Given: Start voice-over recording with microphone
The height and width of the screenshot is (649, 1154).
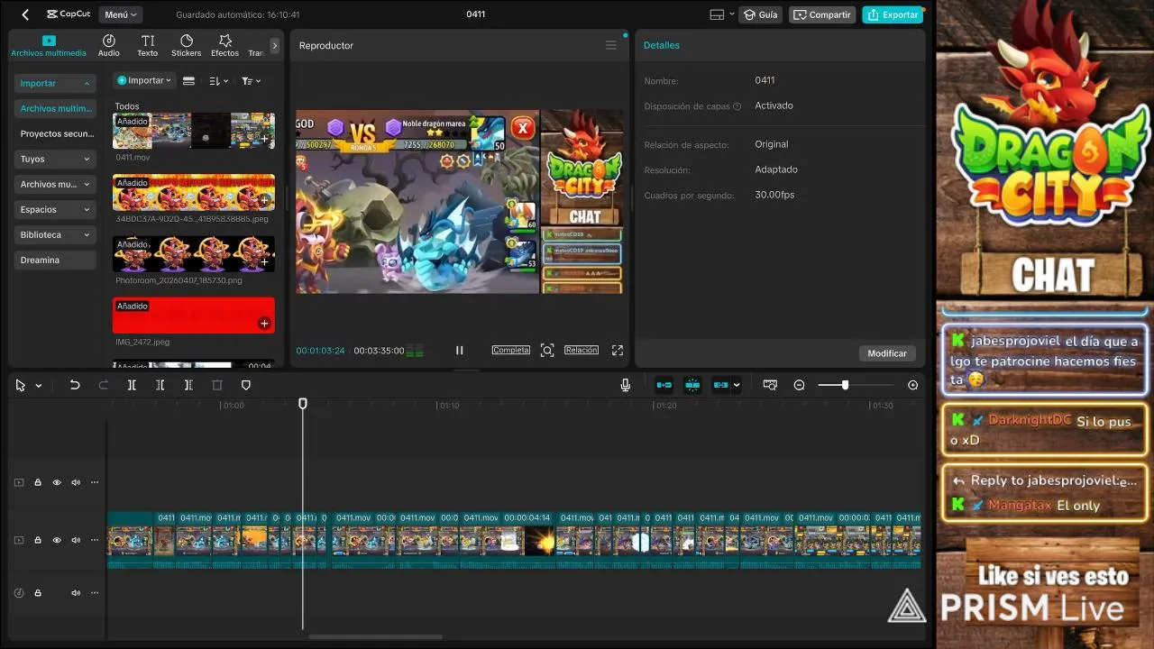Looking at the screenshot, I should (625, 385).
